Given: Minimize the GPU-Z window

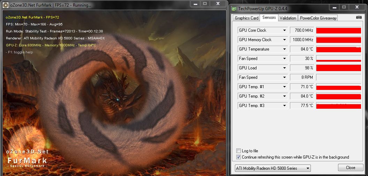Looking at the screenshot, I should coord(335,7).
